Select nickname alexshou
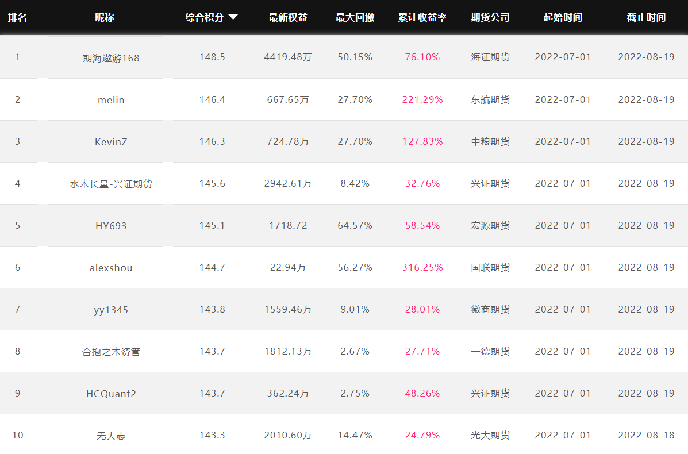The width and height of the screenshot is (688, 454). pos(111,268)
